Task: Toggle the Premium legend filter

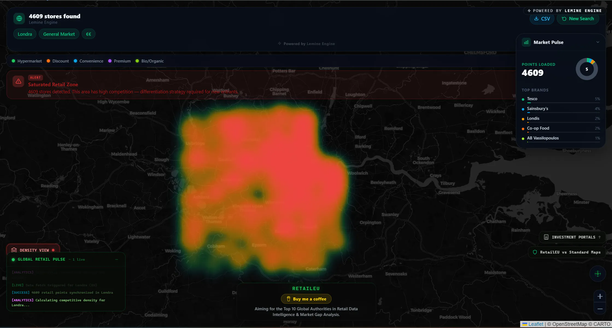Action: [x=119, y=61]
